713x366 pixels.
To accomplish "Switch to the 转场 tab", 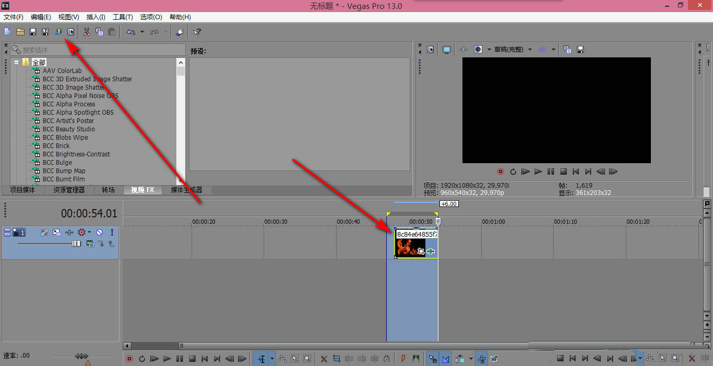I will click(108, 190).
